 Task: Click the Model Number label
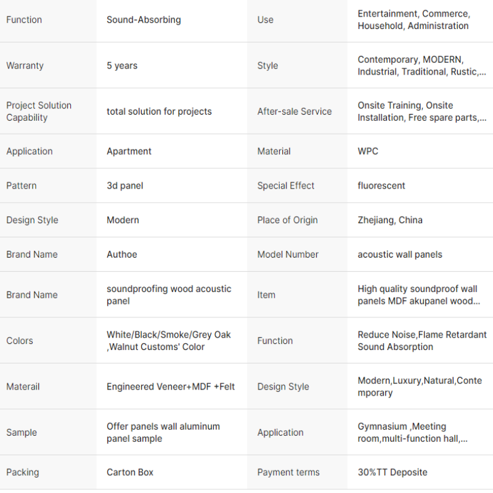click(288, 255)
